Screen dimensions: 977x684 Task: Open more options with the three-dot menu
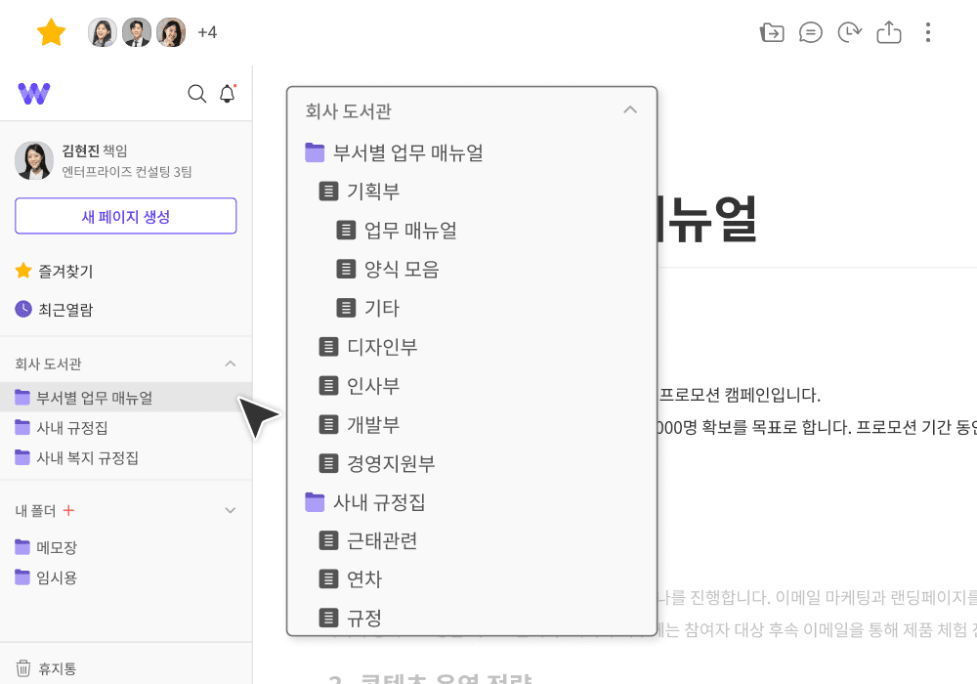(x=927, y=32)
